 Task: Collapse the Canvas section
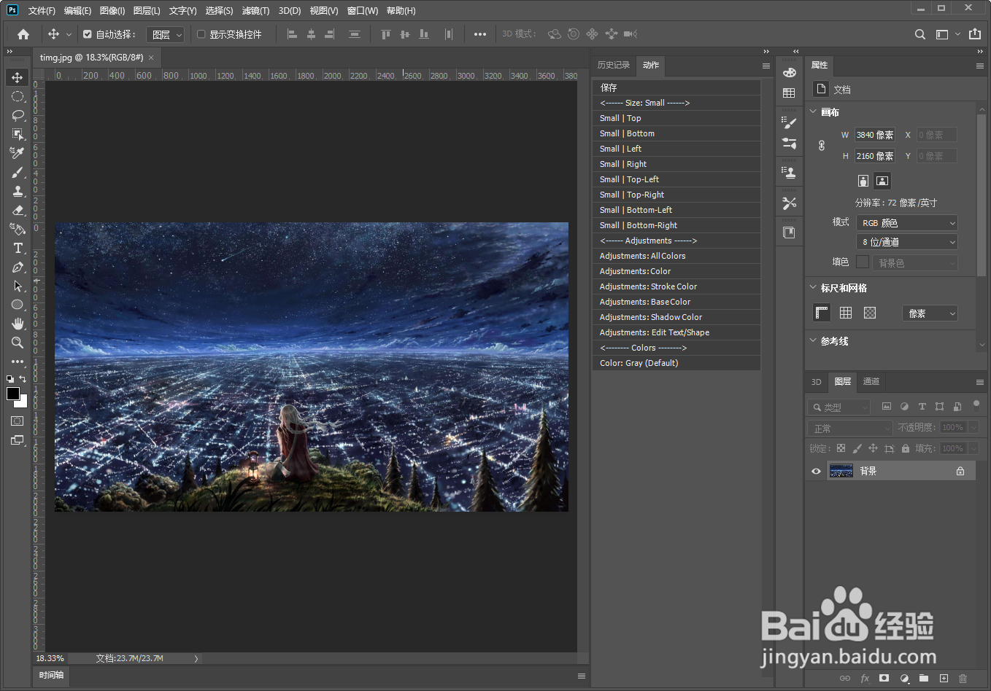814,112
